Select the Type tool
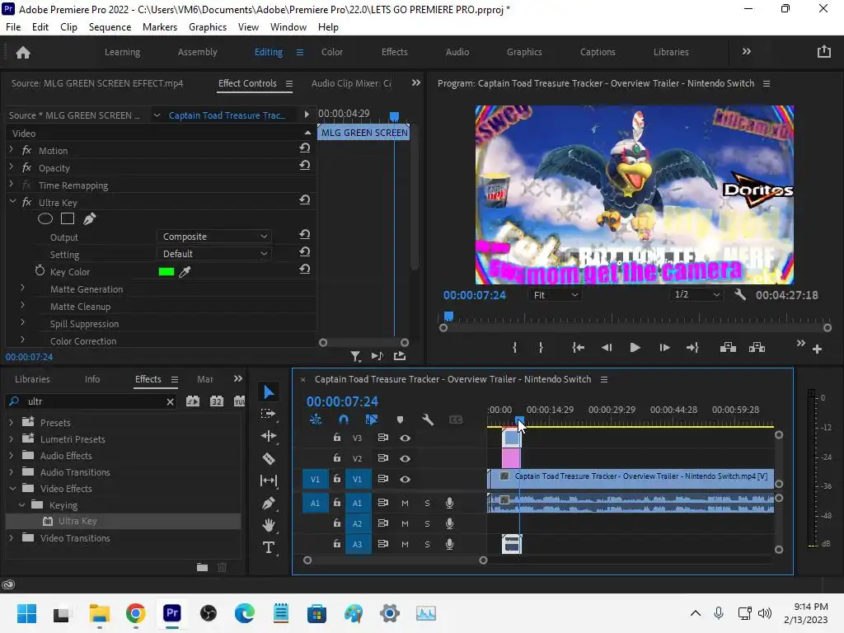This screenshot has height=633, width=844. [x=268, y=547]
